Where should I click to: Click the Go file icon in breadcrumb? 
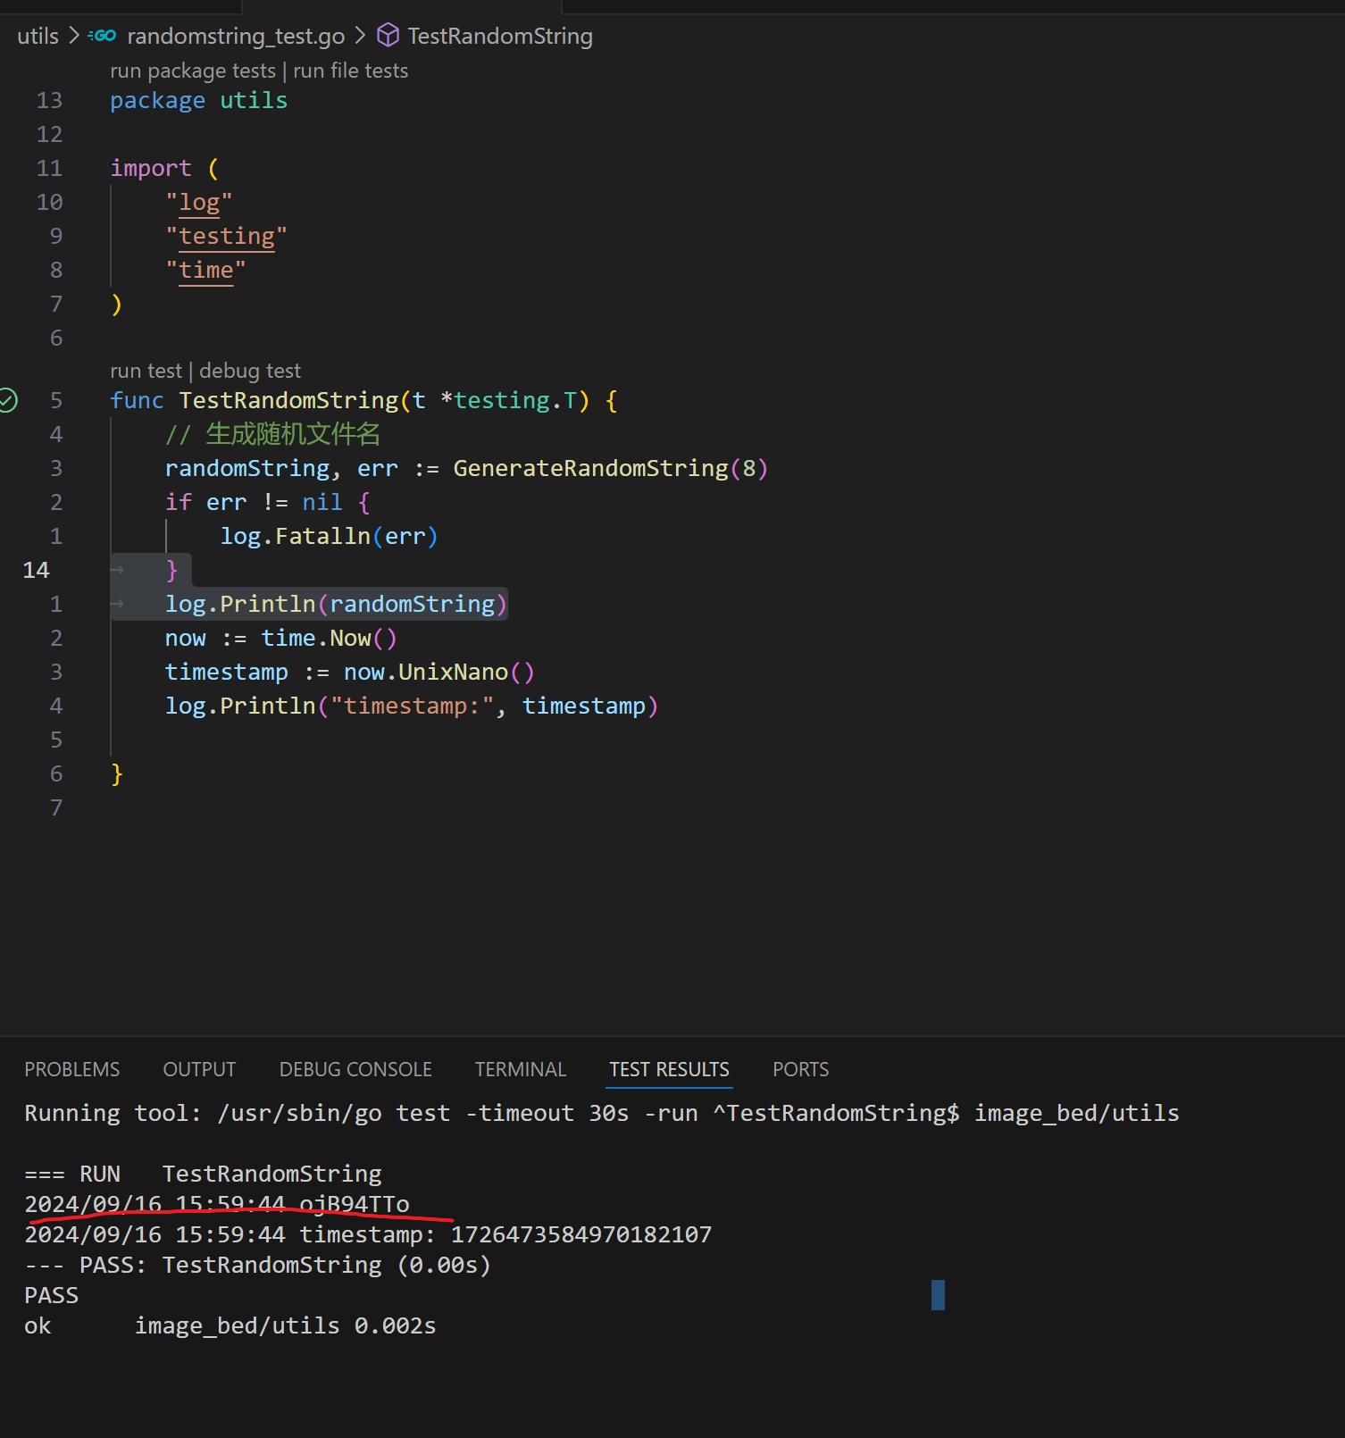(x=103, y=36)
